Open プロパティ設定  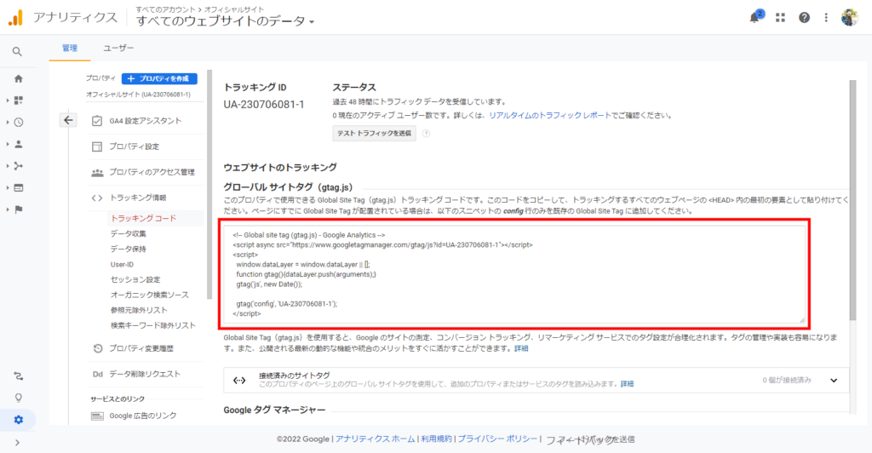[134, 146]
